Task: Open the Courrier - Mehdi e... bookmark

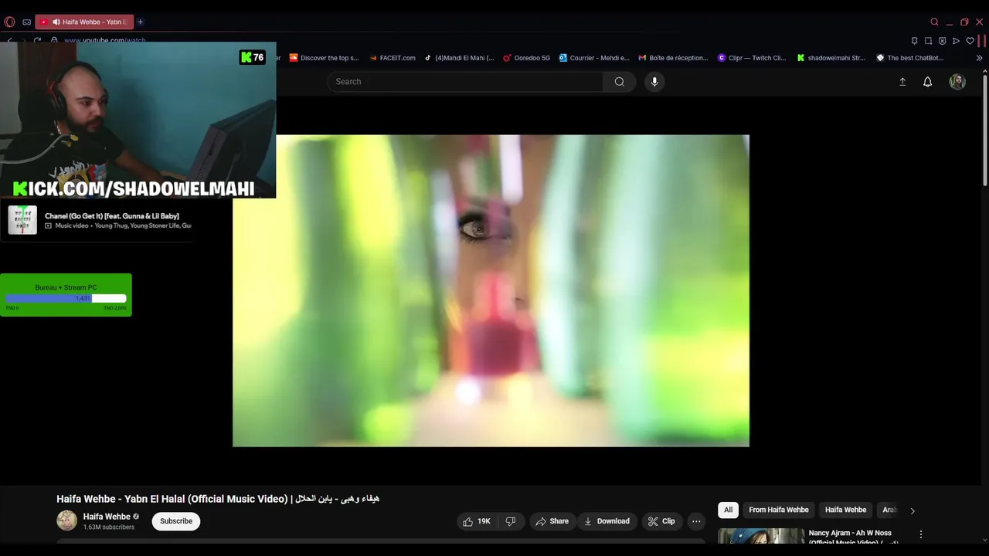Action: [594, 58]
